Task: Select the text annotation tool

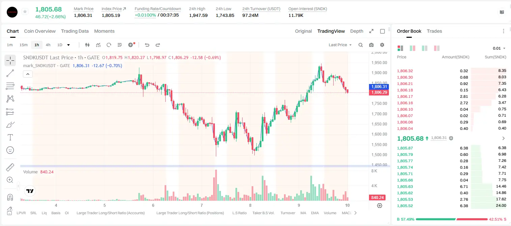Action: [x=10, y=137]
